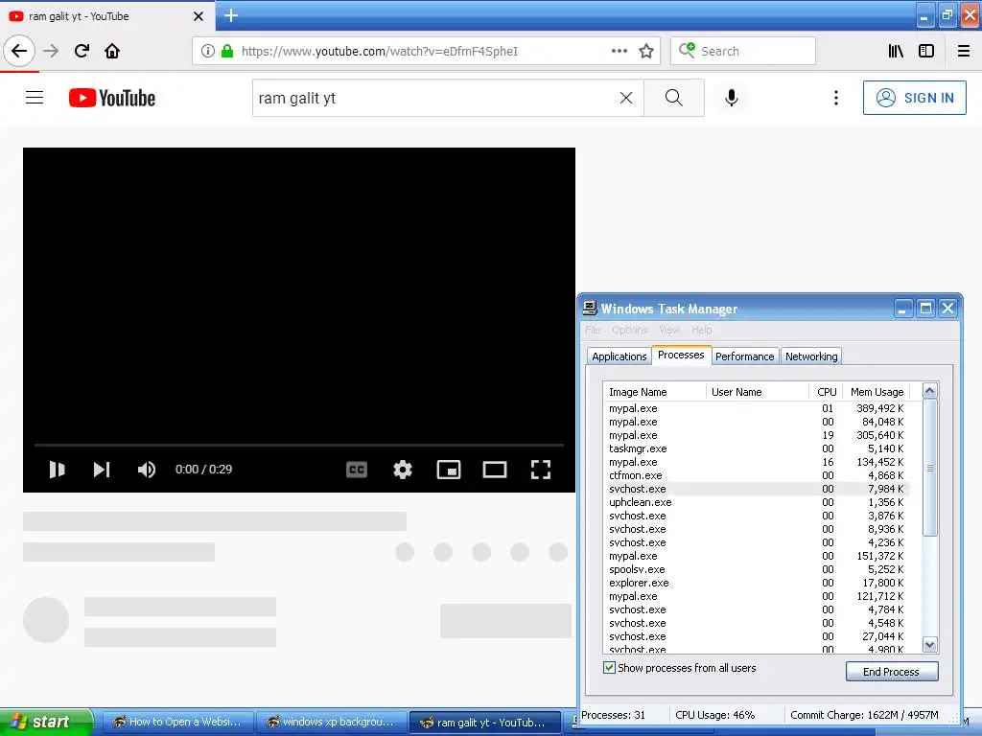The image size is (982, 736).
Task: Search YouTube with your voice microphone
Action: tap(731, 98)
